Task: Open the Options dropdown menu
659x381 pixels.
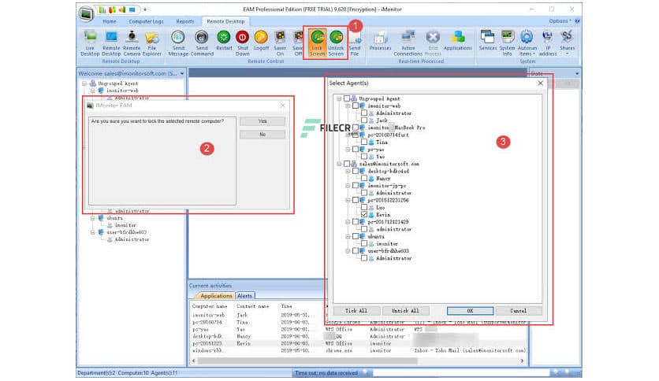Action: click(x=560, y=21)
